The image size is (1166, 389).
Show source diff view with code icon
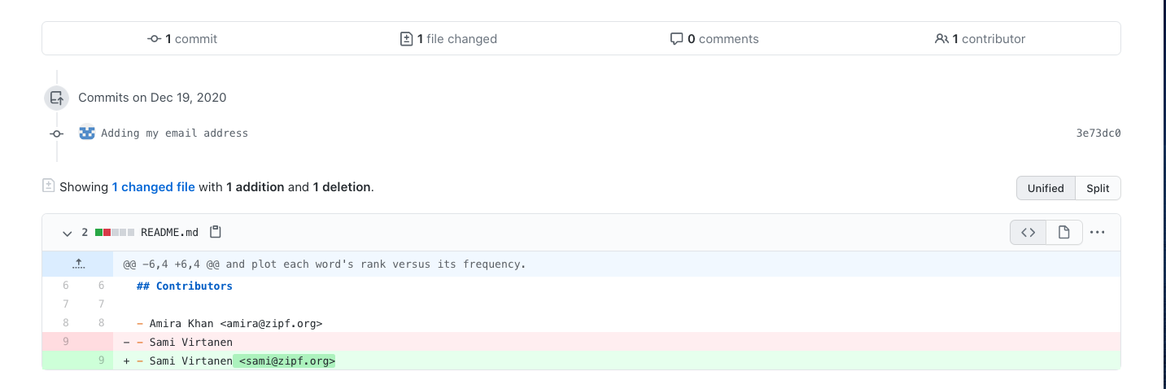pos(1028,232)
